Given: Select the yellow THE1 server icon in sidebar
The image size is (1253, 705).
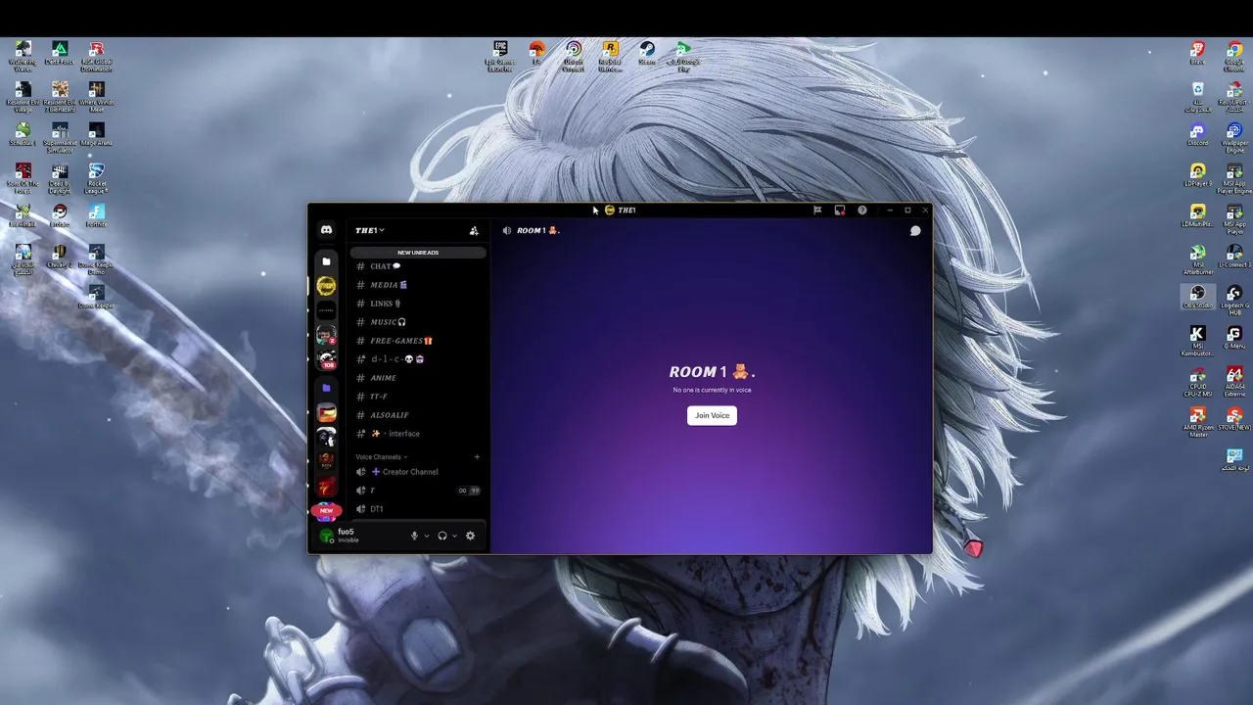Looking at the screenshot, I should 326,286.
